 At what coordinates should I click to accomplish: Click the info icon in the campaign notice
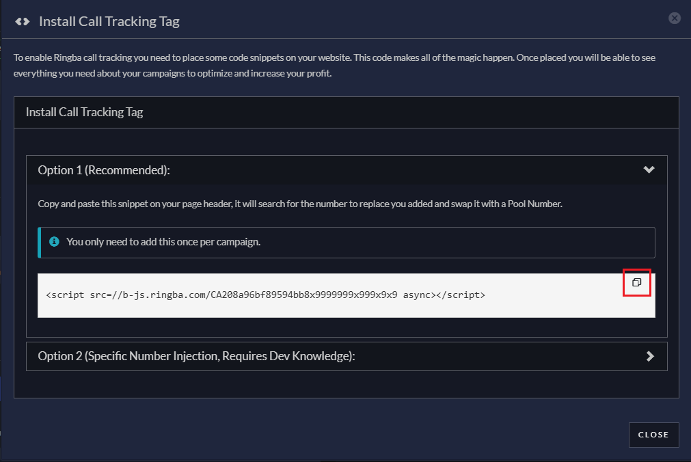coord(54,241)
